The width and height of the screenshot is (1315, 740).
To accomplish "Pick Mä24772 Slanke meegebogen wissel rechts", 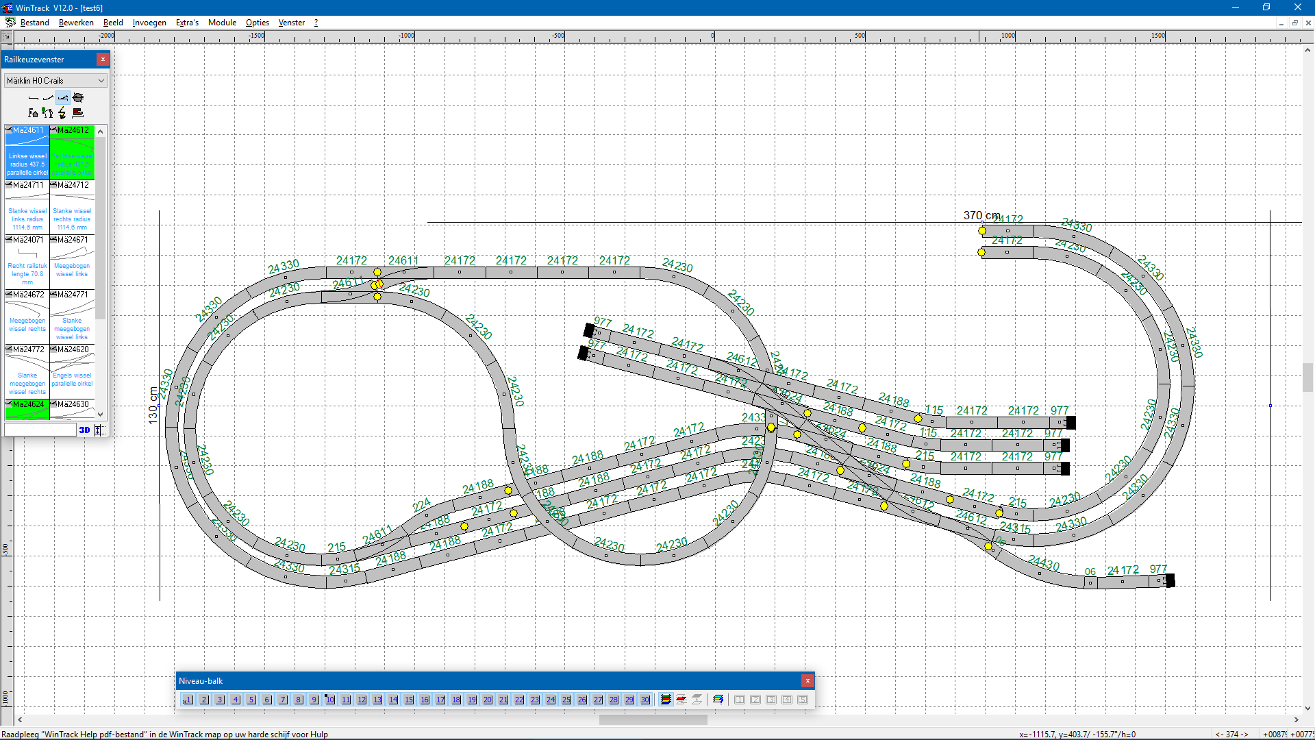I will coord(27,371).
